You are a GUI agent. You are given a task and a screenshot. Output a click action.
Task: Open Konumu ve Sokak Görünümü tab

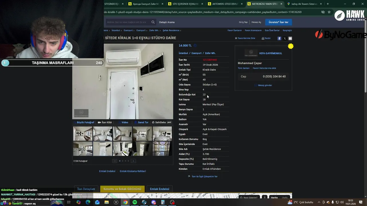(x=122, y=189)
